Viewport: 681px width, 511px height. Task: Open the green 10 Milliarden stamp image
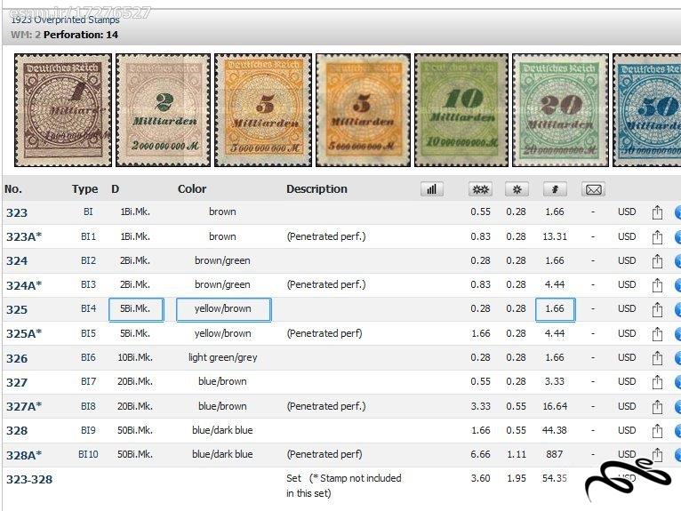(x=461, y=110)
